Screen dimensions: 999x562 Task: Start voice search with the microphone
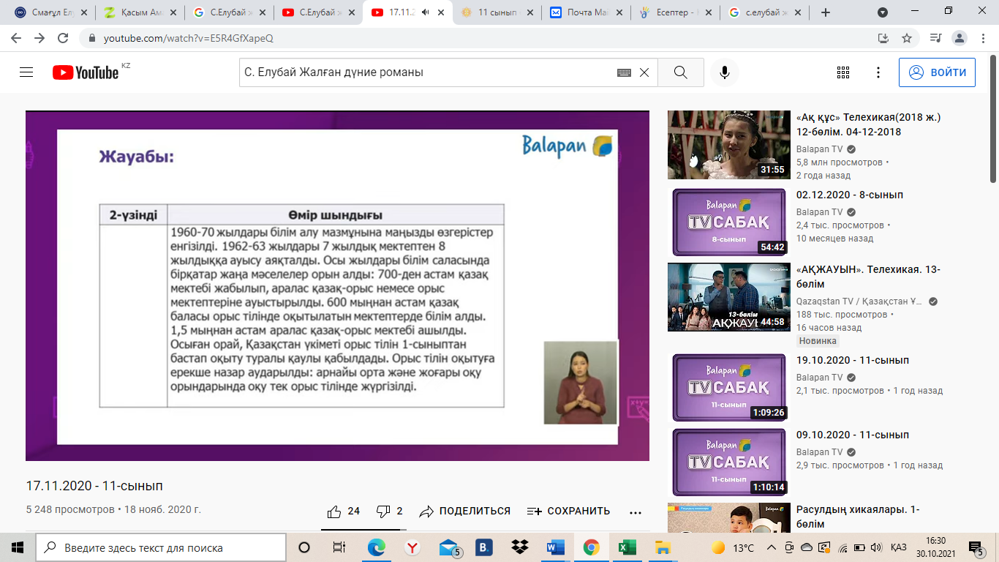(725, 72)
